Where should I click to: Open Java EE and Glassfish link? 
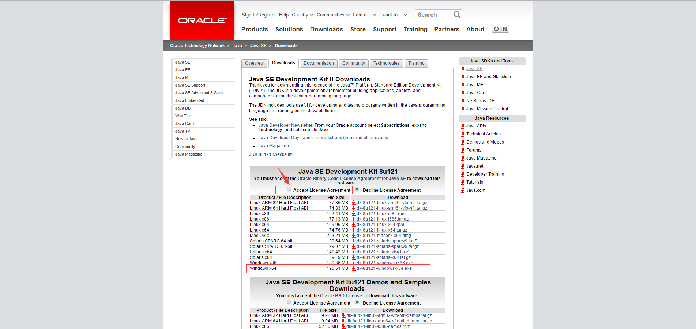(x=488, y=77)
